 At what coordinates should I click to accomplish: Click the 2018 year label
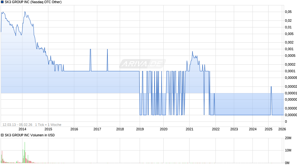[x=120, y=129]
